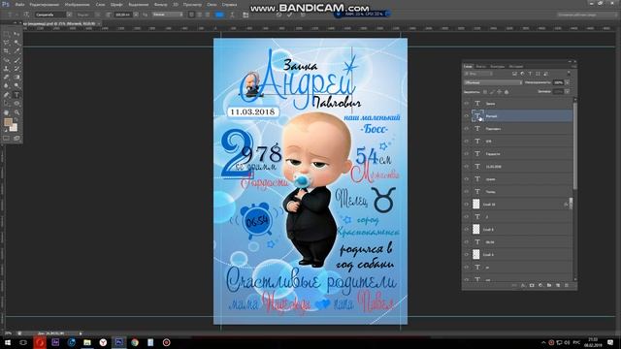Screen dimensions: 621x349
Task: Hide the Слой 8 layer
Action: click(x=467, y=230)
